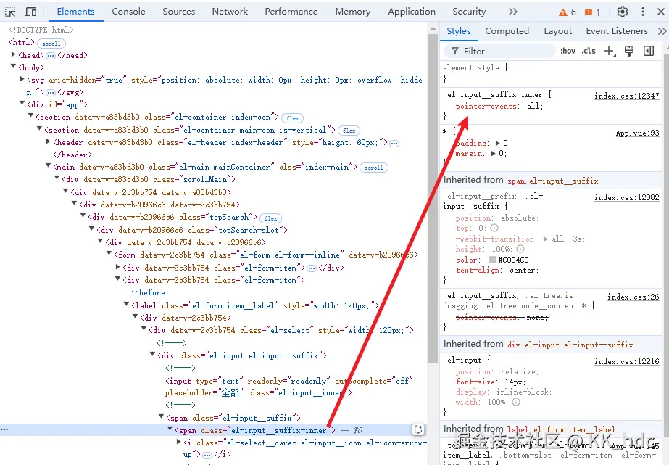Open the DevTools three-dot menu
Screen dimensions: 669x465
click(x=643, y=12)
